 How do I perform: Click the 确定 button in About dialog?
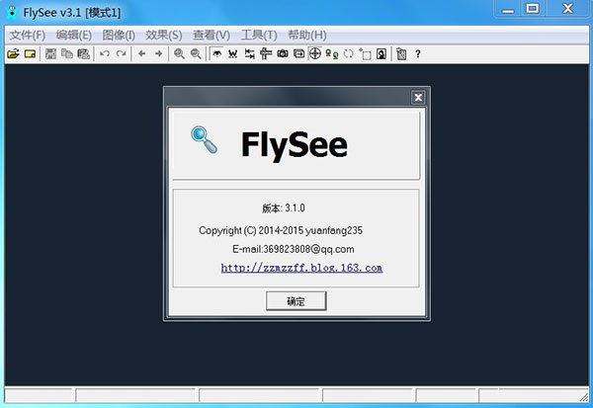click(x=296, y=301)
